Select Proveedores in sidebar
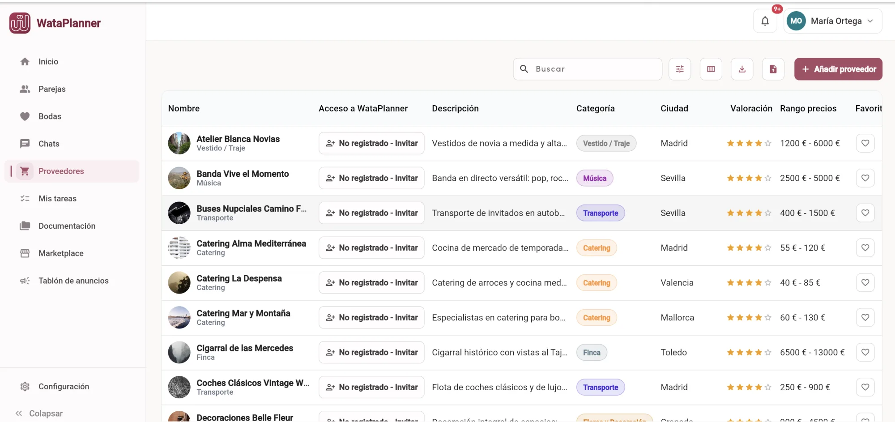 point(72,171)
